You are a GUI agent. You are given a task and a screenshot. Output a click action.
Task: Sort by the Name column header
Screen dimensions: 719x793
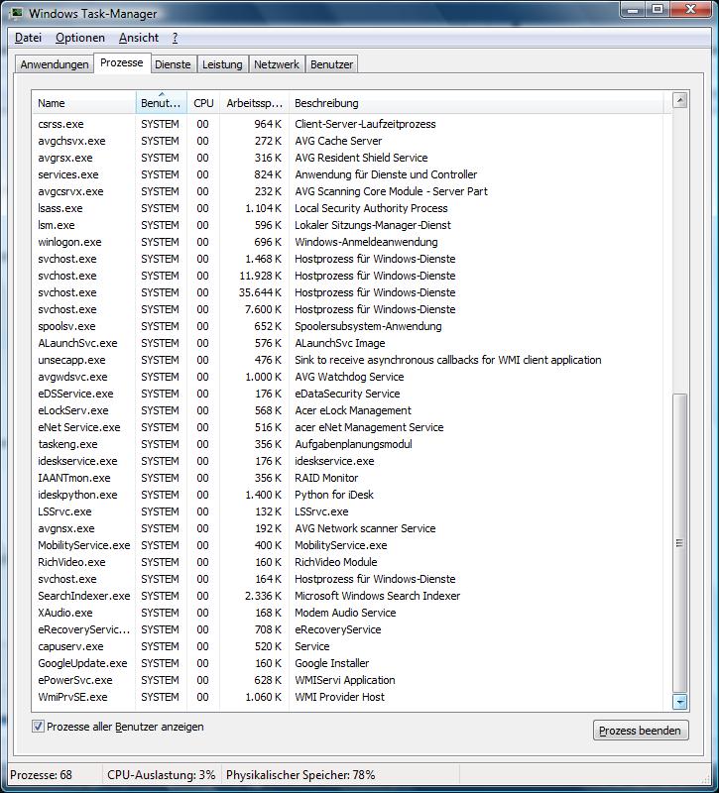[x=83, y=103]
